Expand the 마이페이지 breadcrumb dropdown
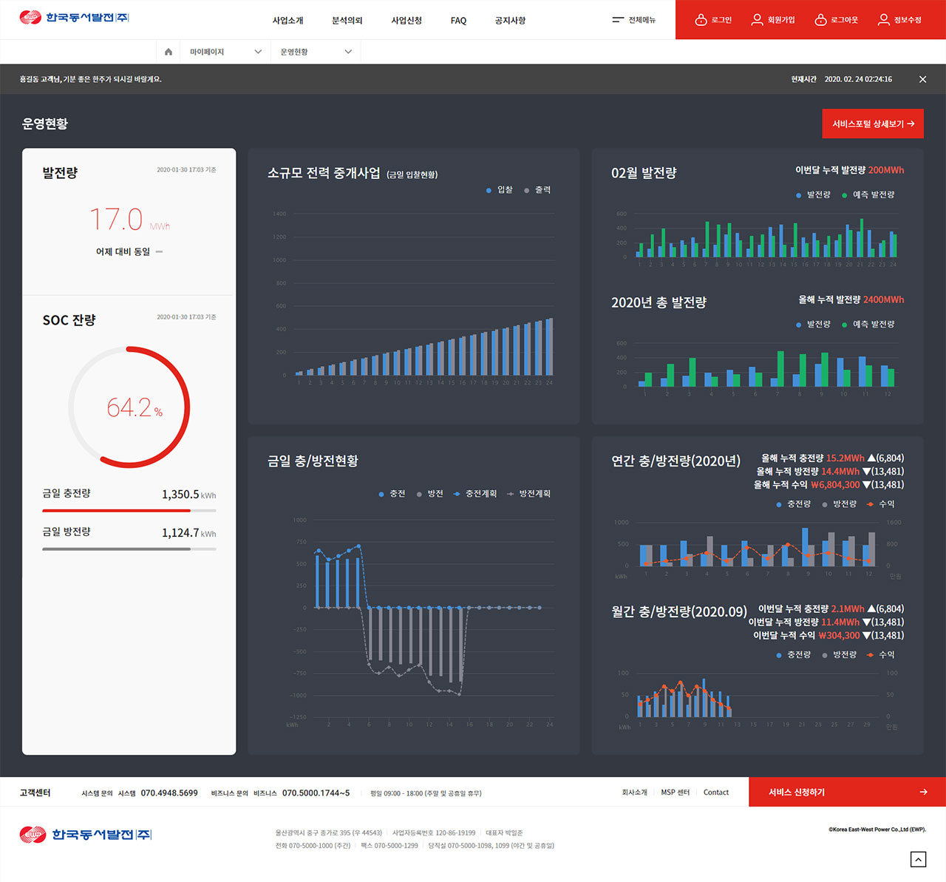946x882 pixels. (258, 52)
